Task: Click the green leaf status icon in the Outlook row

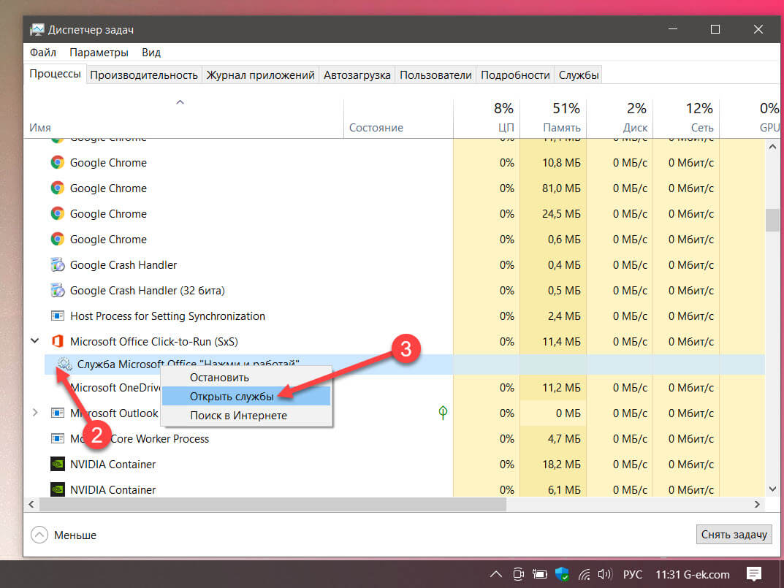Action: click(443, 413)
